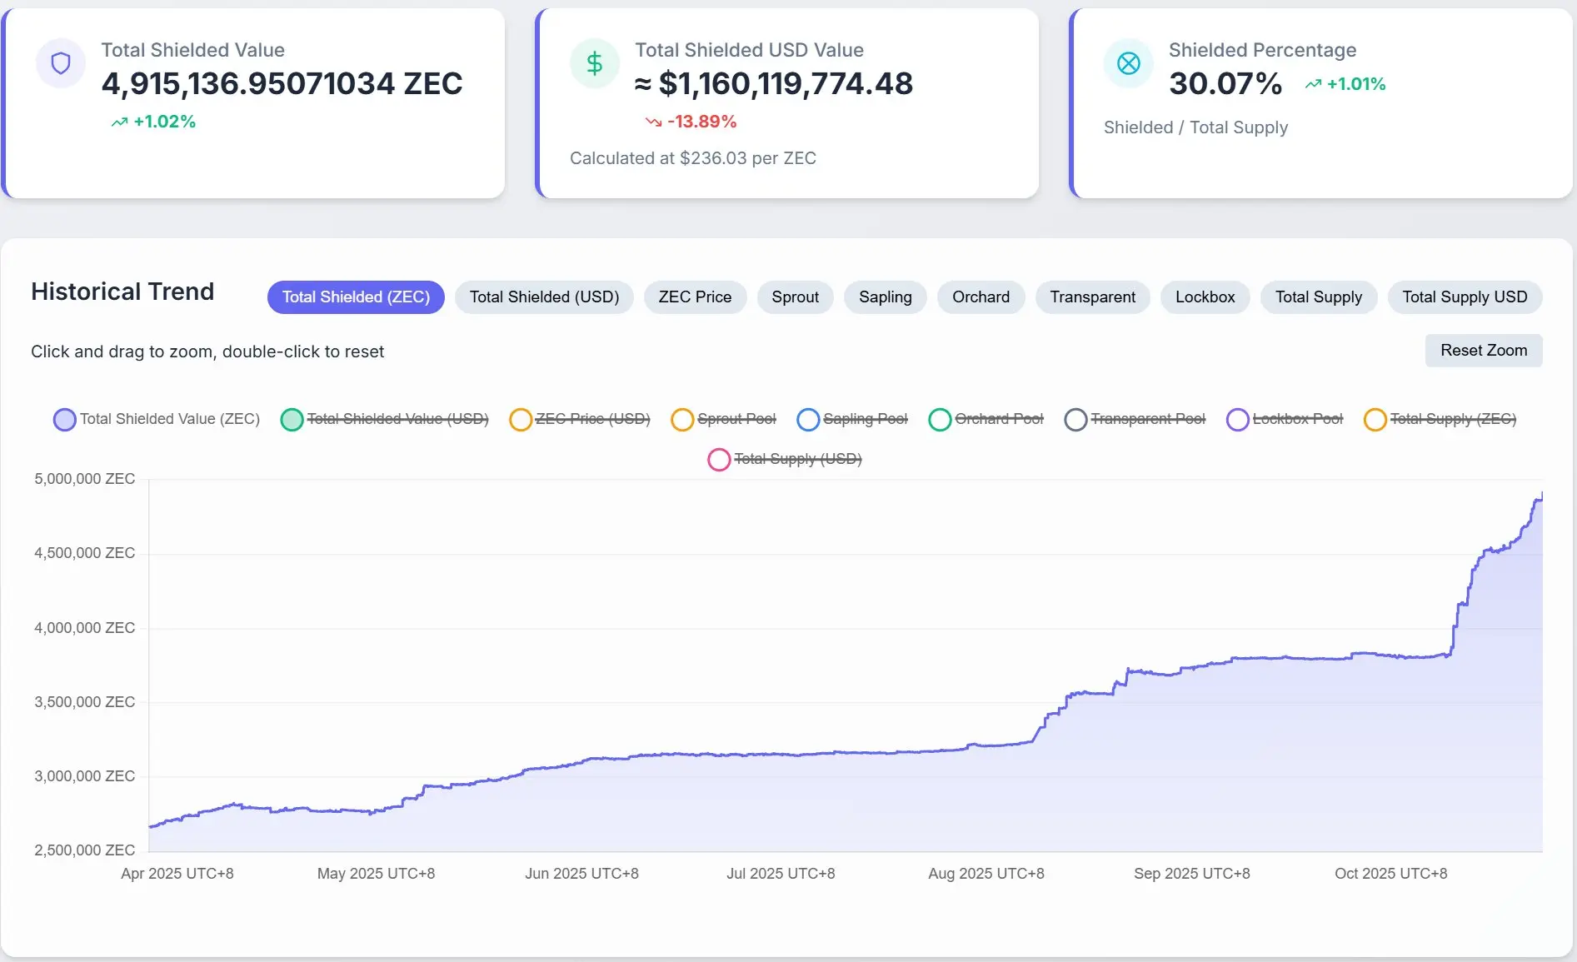Click the 2,500,000 ZEC axis label

pyautogui.click(x=84, y=850)
